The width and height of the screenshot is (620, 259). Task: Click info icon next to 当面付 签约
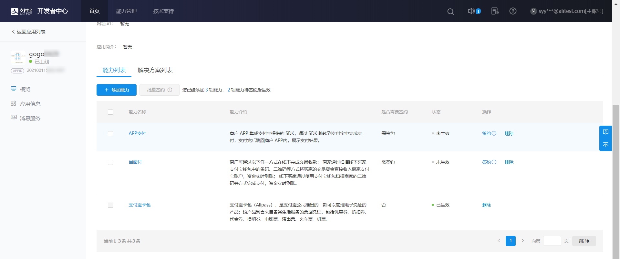[494, 162]
